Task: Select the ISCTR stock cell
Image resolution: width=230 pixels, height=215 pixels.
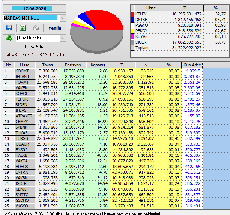Action: pos(25,183)
